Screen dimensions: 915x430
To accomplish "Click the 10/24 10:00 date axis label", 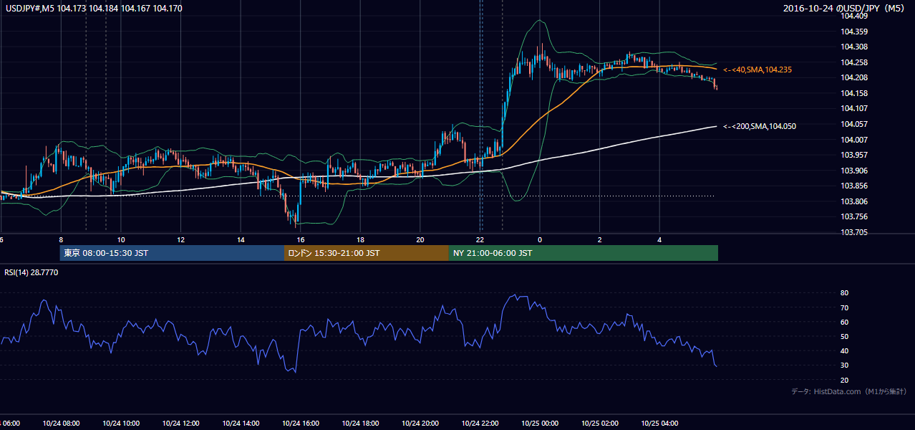I will tap(120, 423).
